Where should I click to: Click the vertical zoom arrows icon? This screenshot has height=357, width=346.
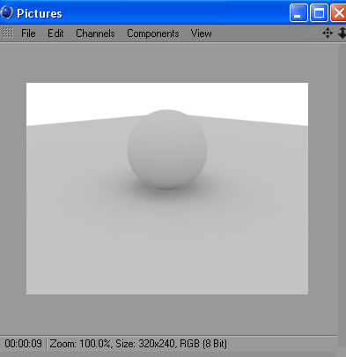tap(342, 33)
